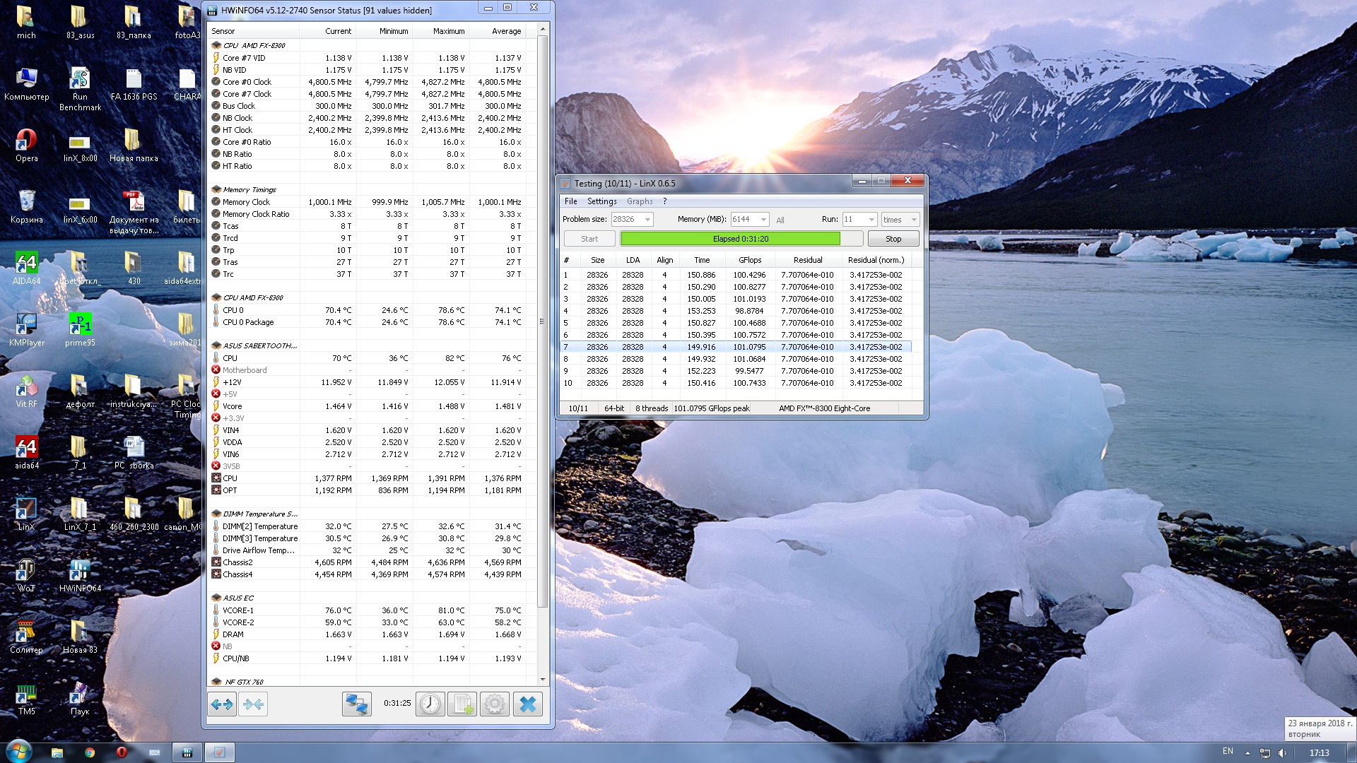Viewport: 1357px width, 763px height.
Task: Open the Settings menu in LinX
Action: 601,201
